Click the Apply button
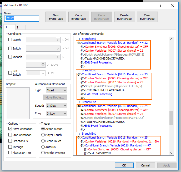The height and width of the screenshot is (172, 181). [167, 165]
